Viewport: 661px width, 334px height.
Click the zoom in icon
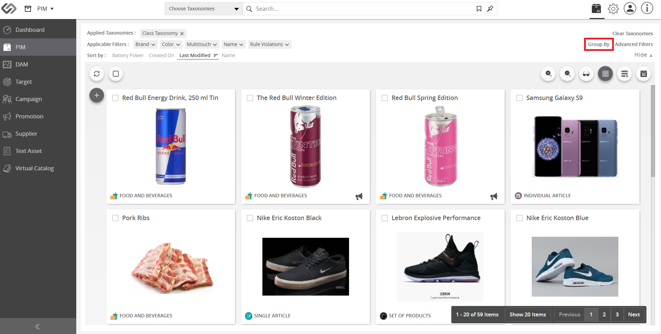[x=548, y=74]
